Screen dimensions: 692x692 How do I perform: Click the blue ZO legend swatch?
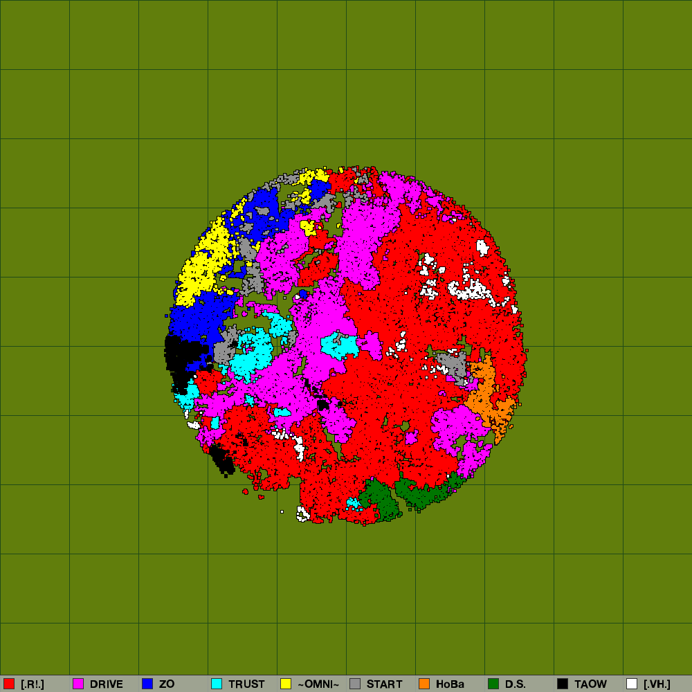[147, 684]
